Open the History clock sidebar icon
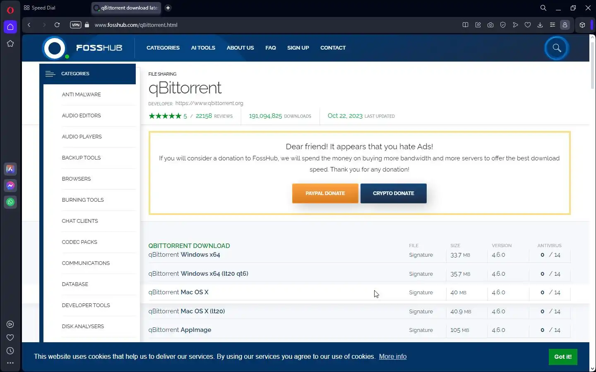This screenshot has height=372, width=596. pos(10,351)
